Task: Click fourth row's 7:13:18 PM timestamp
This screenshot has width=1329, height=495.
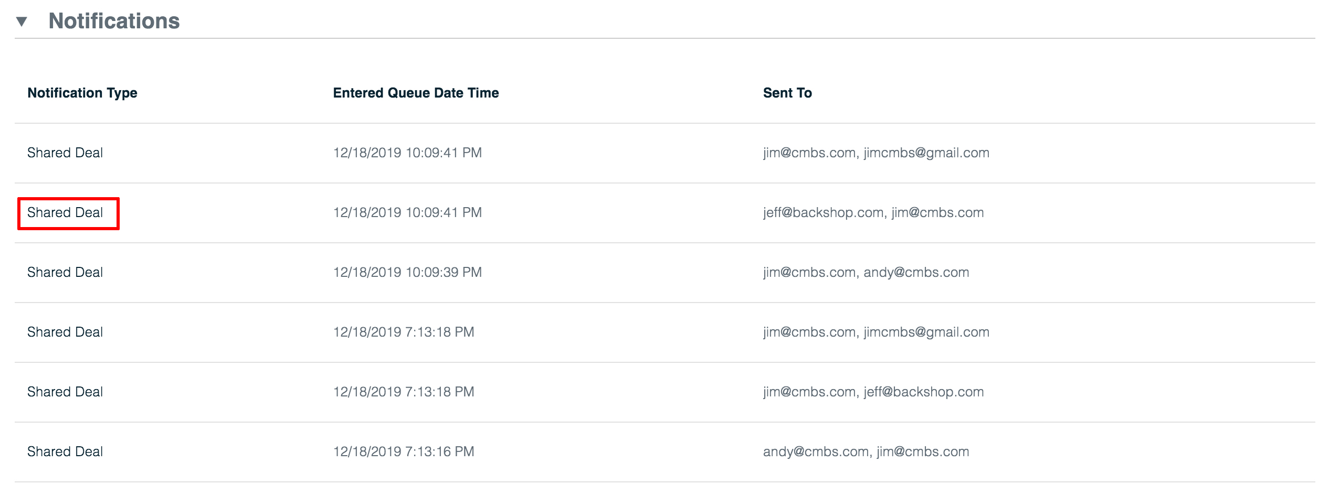Action: pos(404,332)
